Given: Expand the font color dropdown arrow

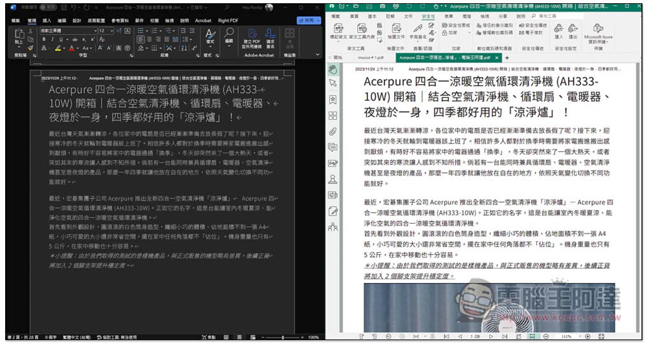Looking at the screenshot, I should (78, 48).
